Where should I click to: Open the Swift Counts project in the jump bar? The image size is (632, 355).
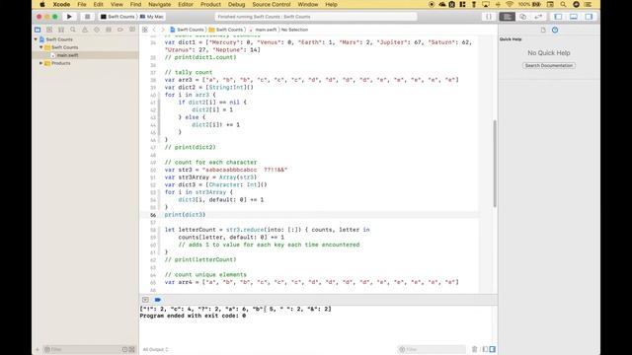[187, 30]
